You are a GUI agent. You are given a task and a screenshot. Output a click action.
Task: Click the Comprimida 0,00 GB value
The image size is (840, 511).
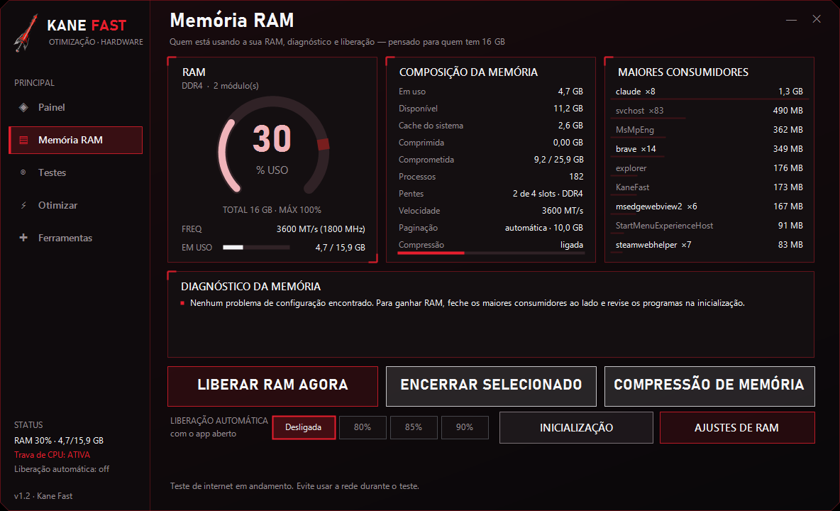click(x=568, y=143)
